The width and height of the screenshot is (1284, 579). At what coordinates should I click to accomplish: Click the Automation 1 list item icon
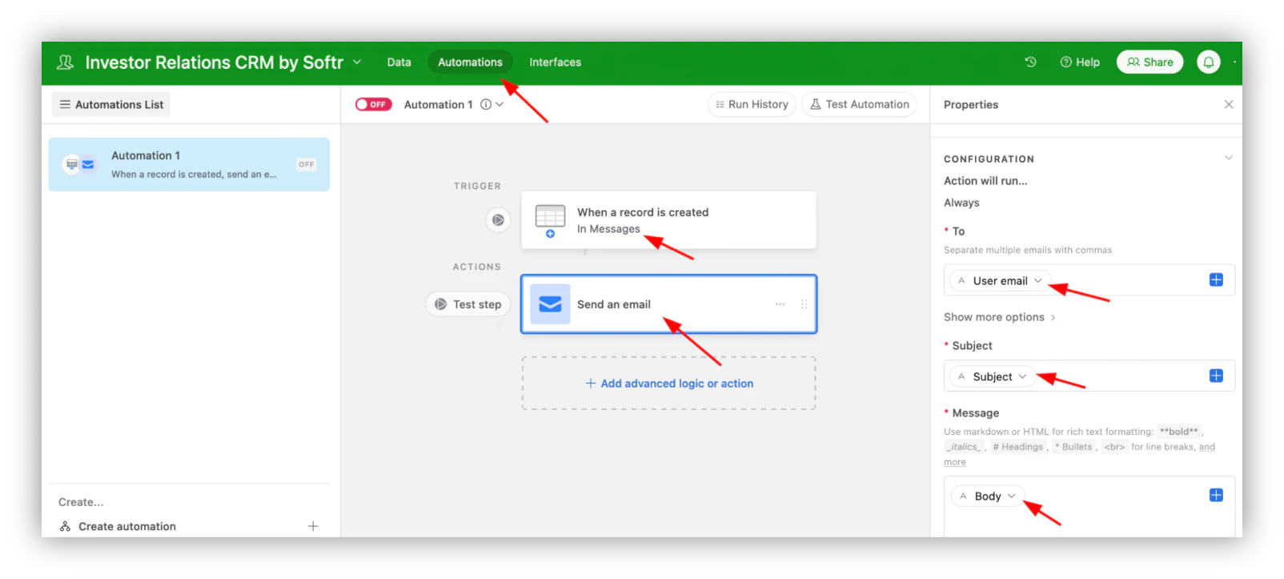point(79,164)
